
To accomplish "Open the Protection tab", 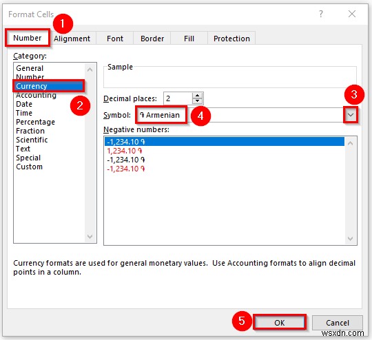I will pyautogui.click(x=231, y=39).
